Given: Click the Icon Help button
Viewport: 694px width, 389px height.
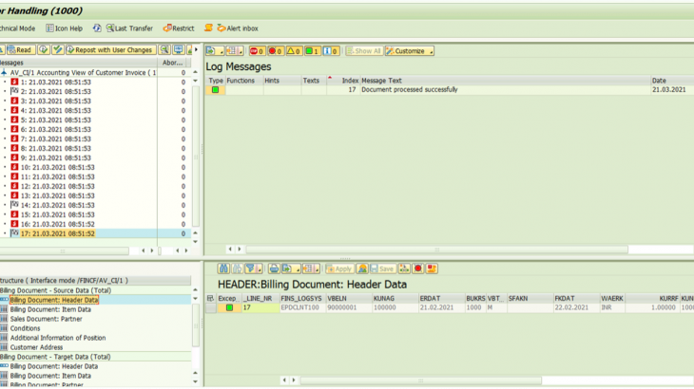Looking at the screenshot, I should (x=65, y=28).
